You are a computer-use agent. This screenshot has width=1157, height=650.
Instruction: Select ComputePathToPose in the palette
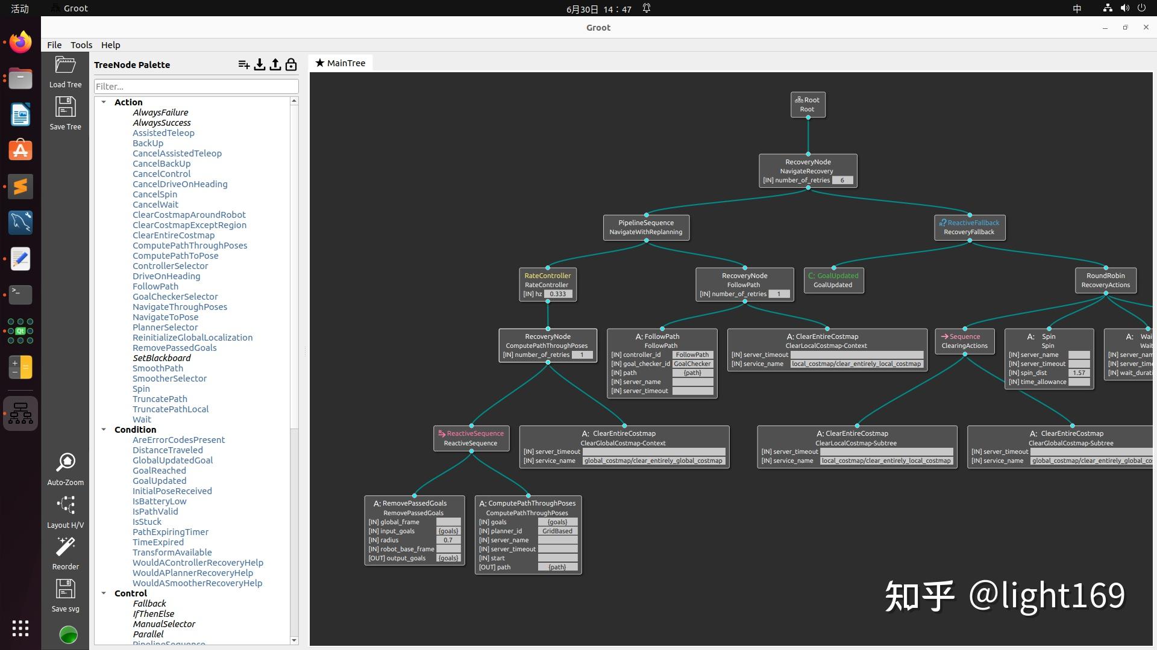point(175,256)
